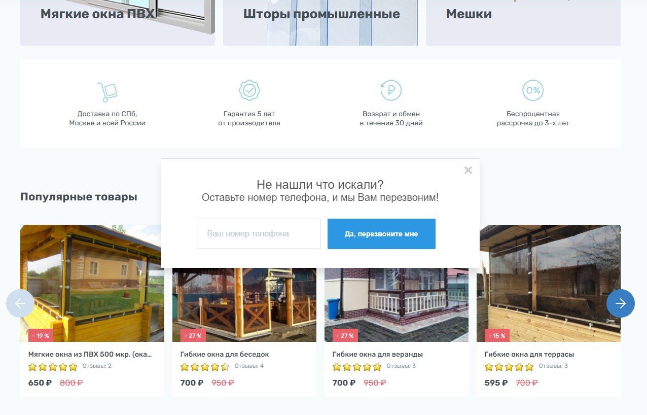Click the 0% installment icon
This screenshot has height=415, width=647.
point(533,90)
